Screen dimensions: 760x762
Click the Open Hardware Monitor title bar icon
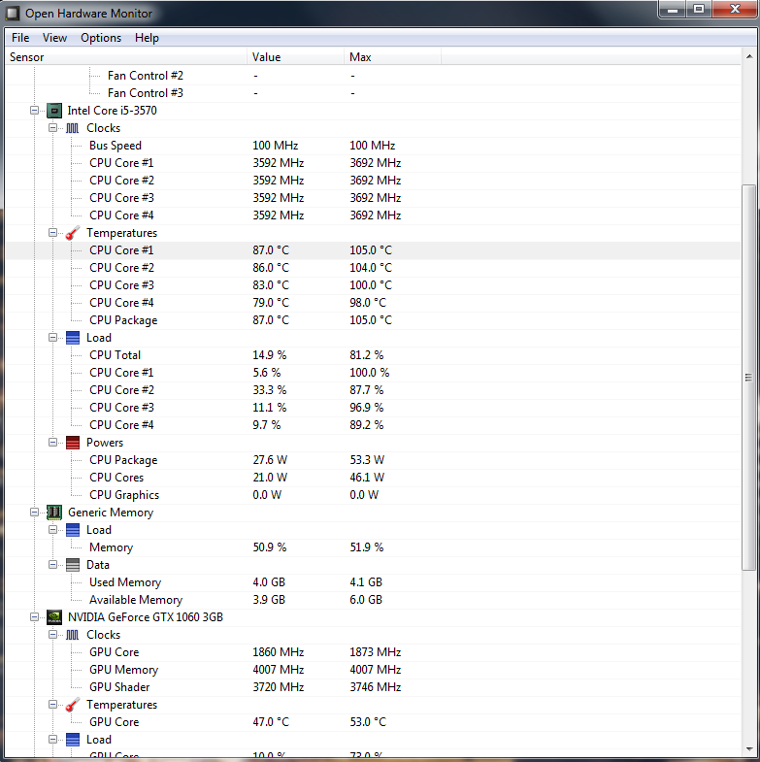(x=13, y=14)
